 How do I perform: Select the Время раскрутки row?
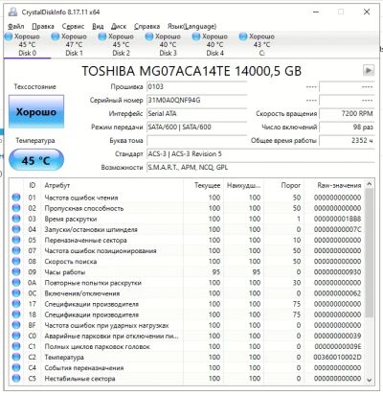click(x=187, y=219)
